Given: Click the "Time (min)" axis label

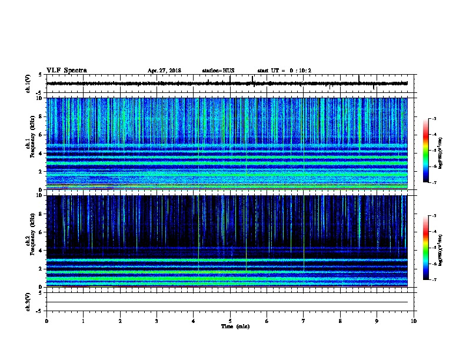Looking at the screenshot, I should [235, 326].
